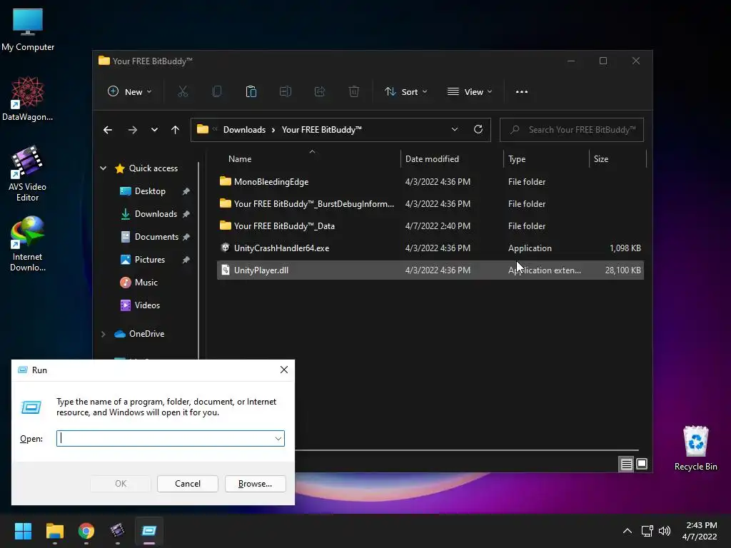The height and width of the screenshot is (548, 731).
Task: Select the MonoBleedingEdge folder
Action: pos(430,182)
